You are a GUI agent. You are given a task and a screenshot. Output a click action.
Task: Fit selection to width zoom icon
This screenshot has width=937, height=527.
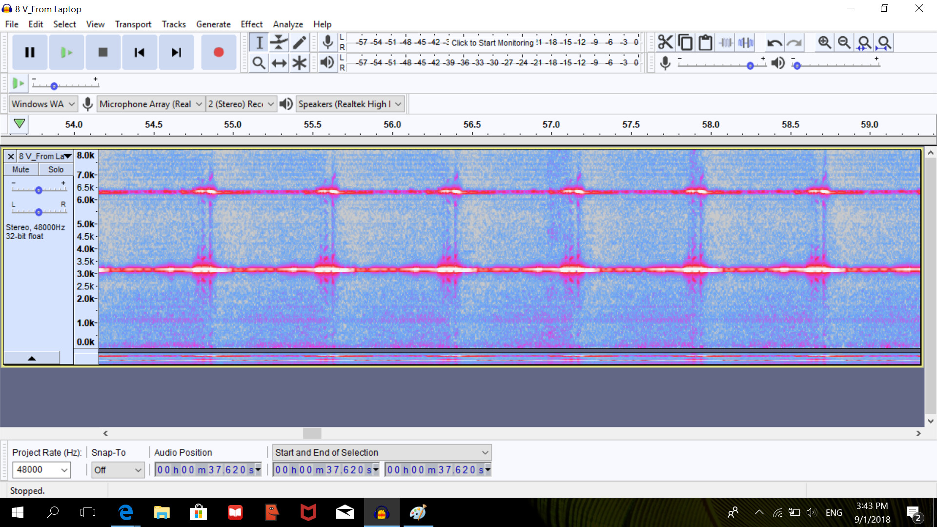tap(864, 42)
